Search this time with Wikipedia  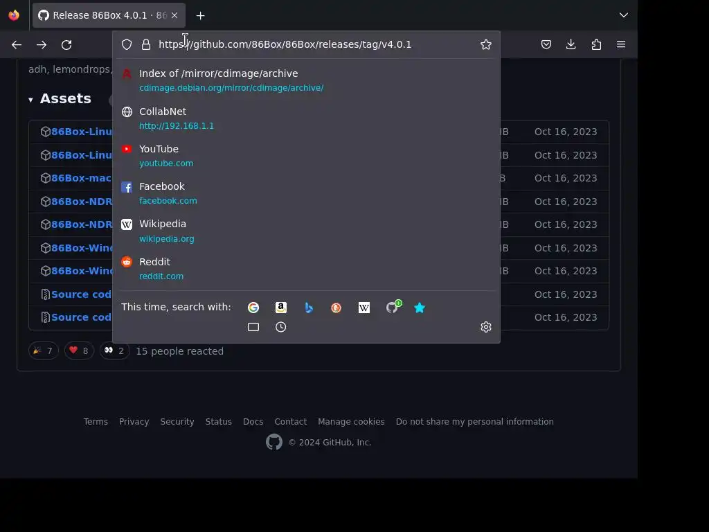coord(364,308)
